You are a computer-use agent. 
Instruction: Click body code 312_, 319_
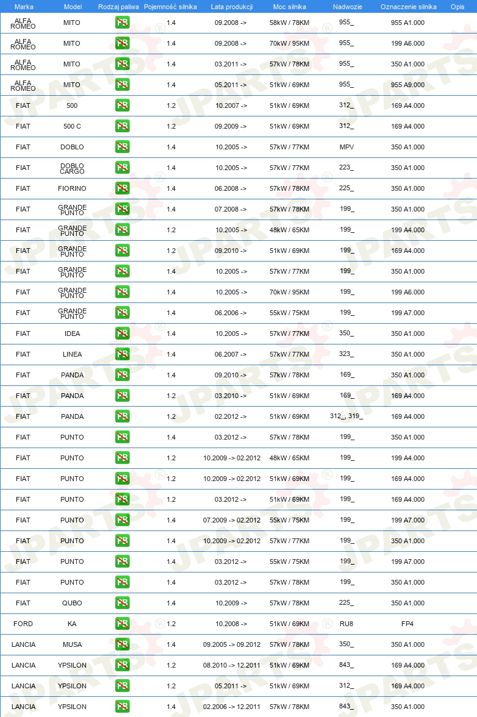[346, 416]
